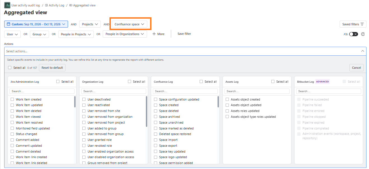
Task: Click the Bitbucket Log search box
Action: point(329,91)
